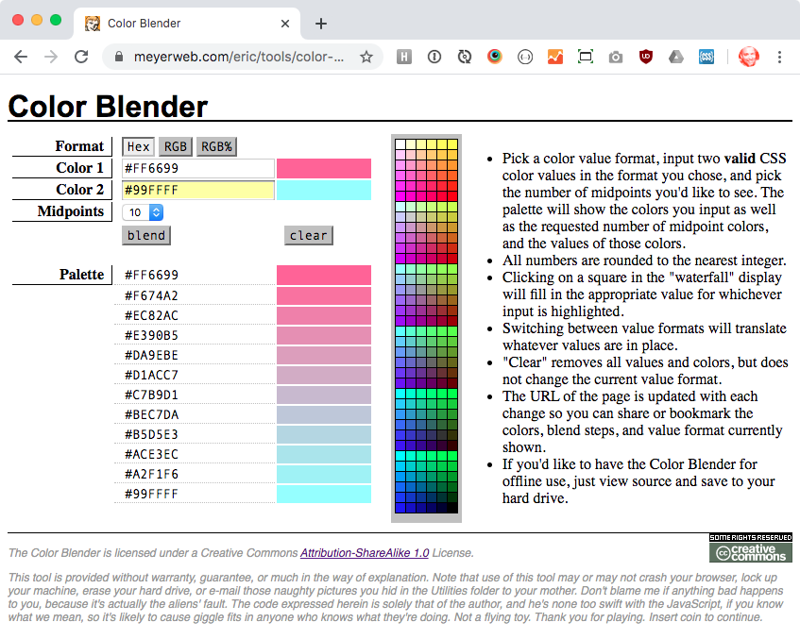Open the Attribution-ShareAlike 1.0 license link
800x639 pixels.
point(365,553)
